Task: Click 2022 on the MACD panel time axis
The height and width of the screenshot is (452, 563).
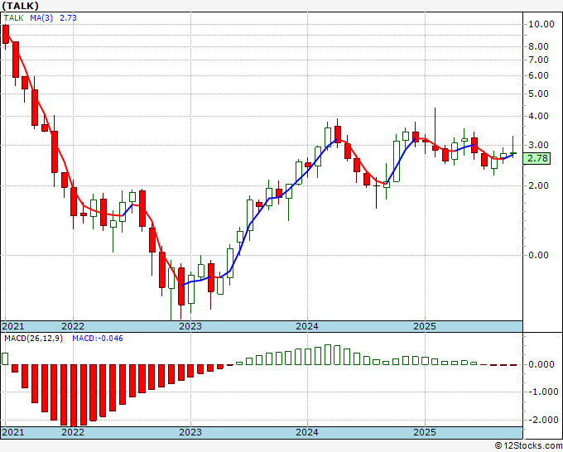Action: coord(73,432)
